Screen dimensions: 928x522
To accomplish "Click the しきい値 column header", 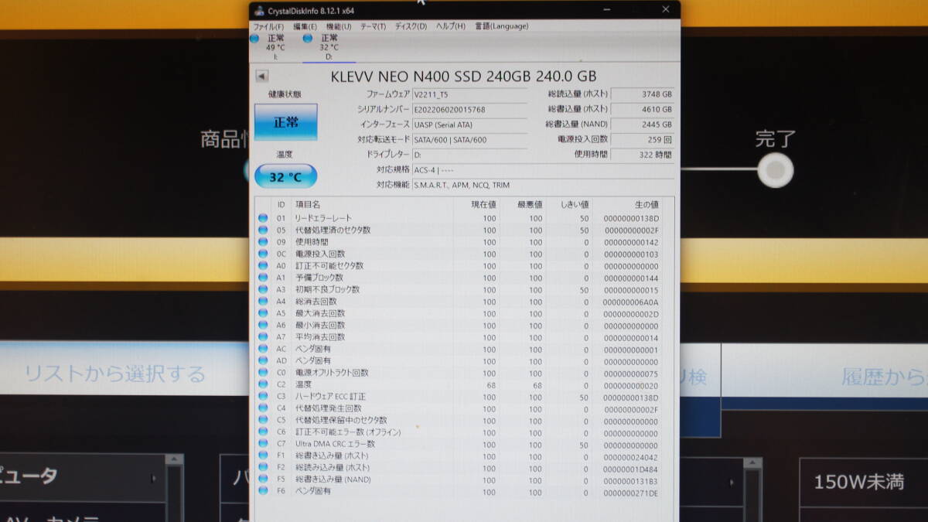I will (575, 205).
